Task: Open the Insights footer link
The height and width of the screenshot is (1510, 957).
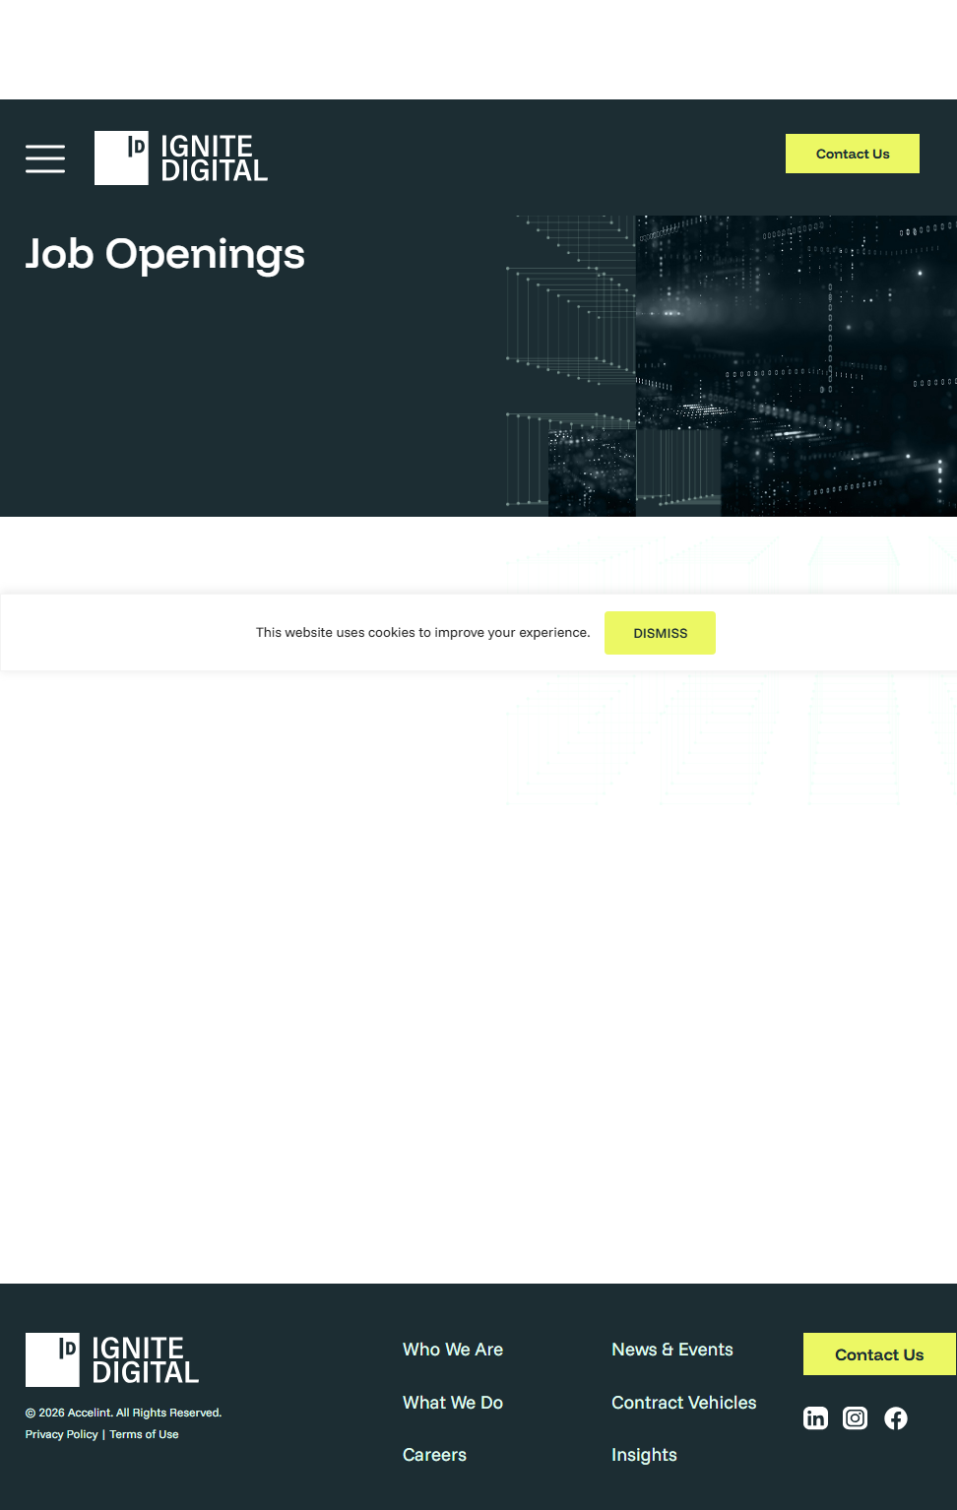Action: (644, 1455)
